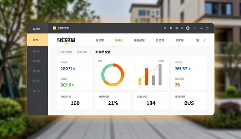Viewport: 241px width, 139px height.
Task: Open the card showing 190
Action: pos(75,101)
